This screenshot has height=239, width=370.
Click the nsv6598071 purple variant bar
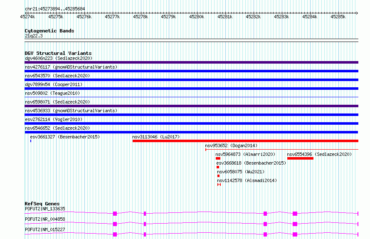click(191, 106)
